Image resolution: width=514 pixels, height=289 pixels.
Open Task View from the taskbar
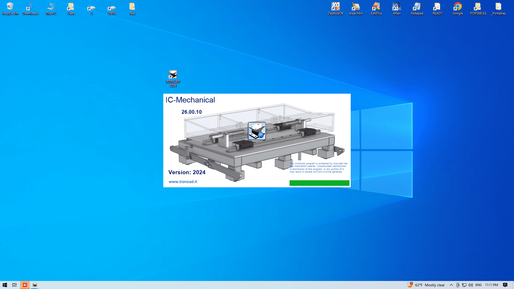tap(14, 285)
